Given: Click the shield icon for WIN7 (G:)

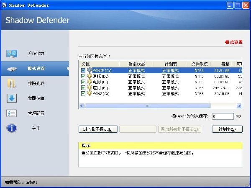Looking at the screenshot, I should [x=90, y=93].
